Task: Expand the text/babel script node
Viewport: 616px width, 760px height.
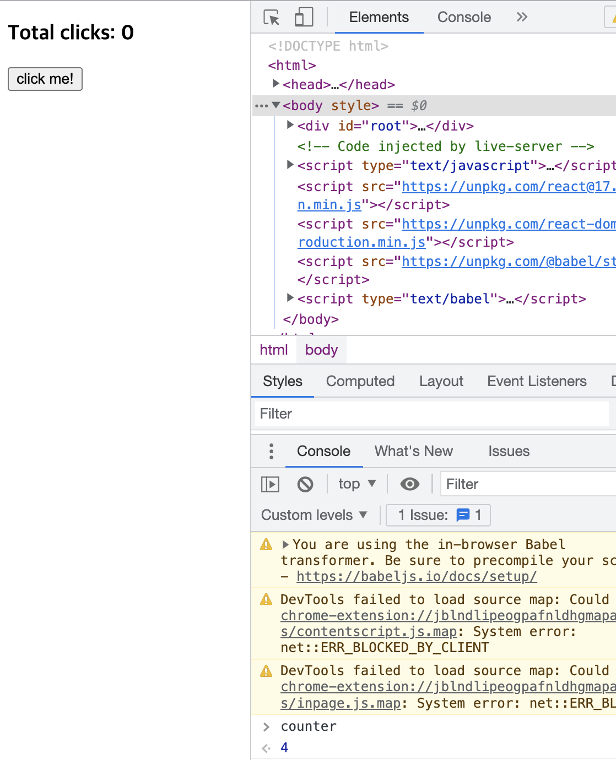Action: tap(290, 298)
